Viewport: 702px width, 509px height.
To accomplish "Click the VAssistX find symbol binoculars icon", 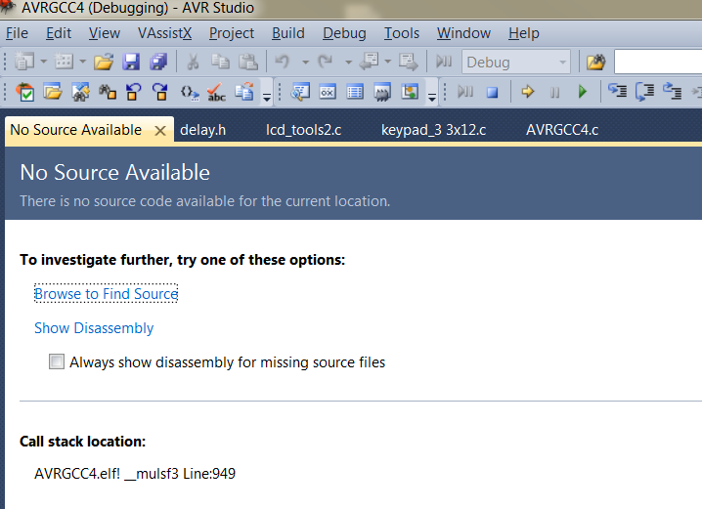I will (80, 92).
